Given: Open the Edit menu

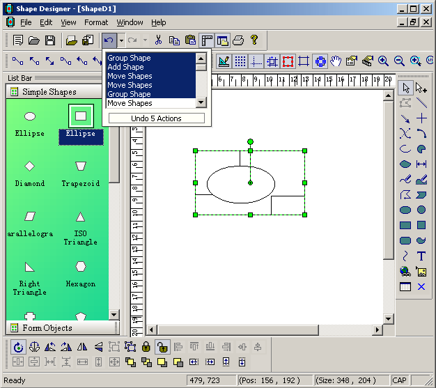Looking at the screenshot, I should (46, 22).
